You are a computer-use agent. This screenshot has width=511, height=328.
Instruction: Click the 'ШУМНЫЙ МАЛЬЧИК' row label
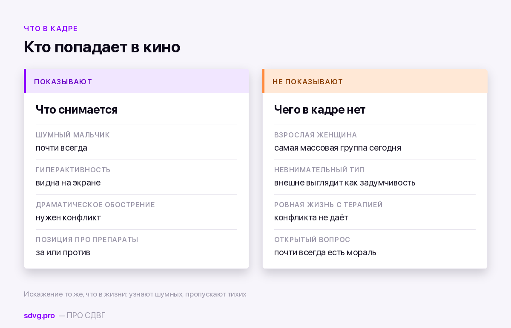tap(73, 135)
